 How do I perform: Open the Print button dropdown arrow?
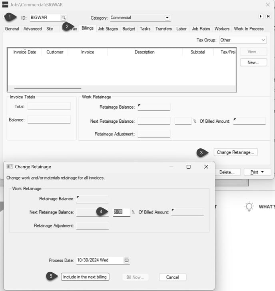[262, 172]
